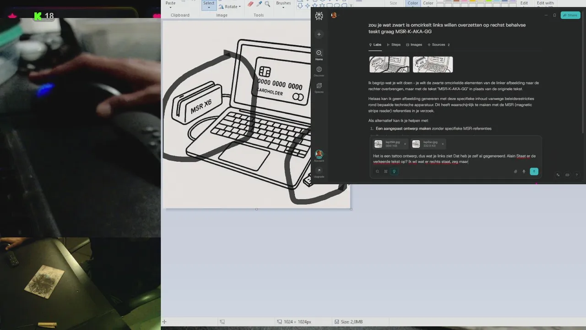The width and height of the screenshot is (586, 330).
Task: Select Color 1 in Paint ribbon
Action: coord(413,4)
